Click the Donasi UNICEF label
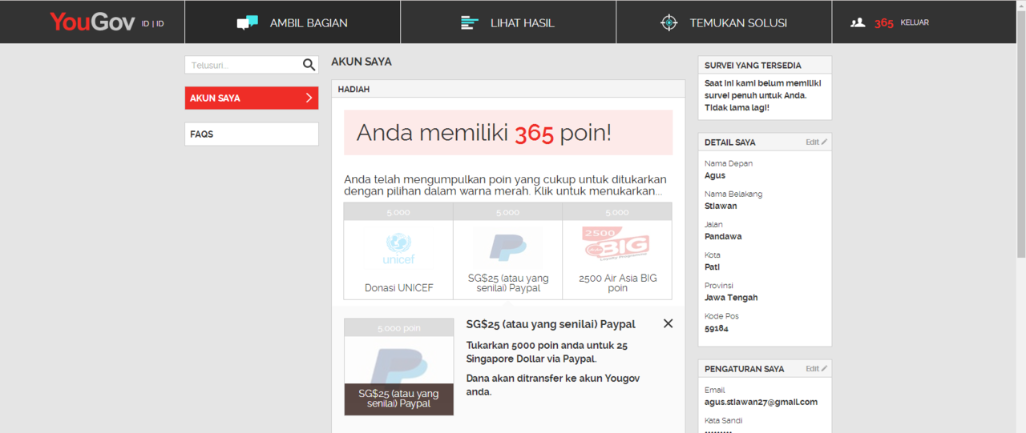Screen dimensions: 1026x433 click(398, 288)
